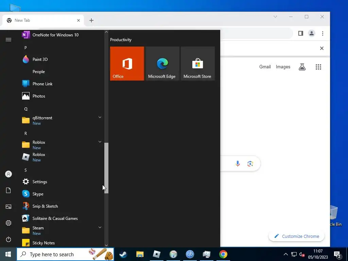Open File Explorer from taskbar
The height and width of the screenshot is (261, 348).
(140, 254)
